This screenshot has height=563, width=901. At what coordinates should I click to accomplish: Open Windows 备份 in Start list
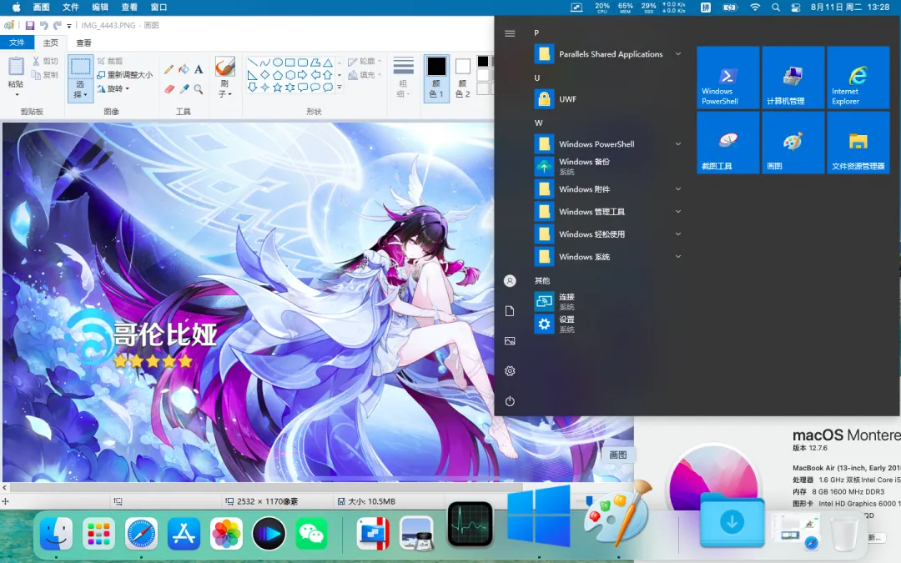(609, 167)
